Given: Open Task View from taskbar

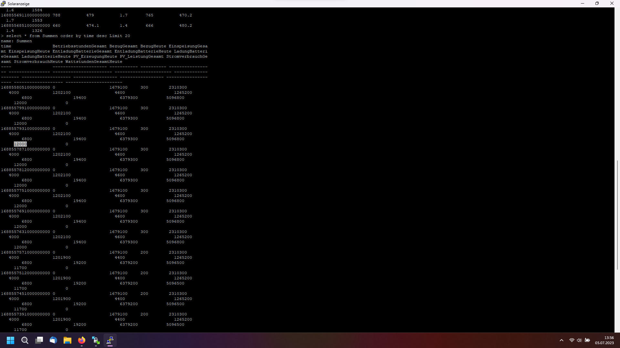Looking at the screenshot, I should pyautogui.click(x=39, y=340).
